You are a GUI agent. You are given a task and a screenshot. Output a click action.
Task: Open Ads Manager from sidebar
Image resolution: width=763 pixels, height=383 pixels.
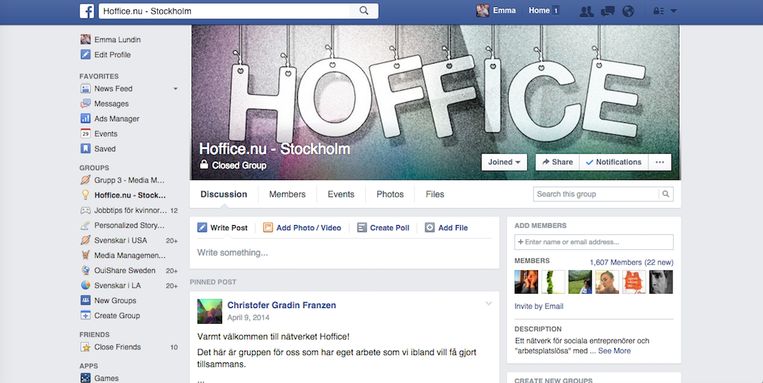coord(116,119)
